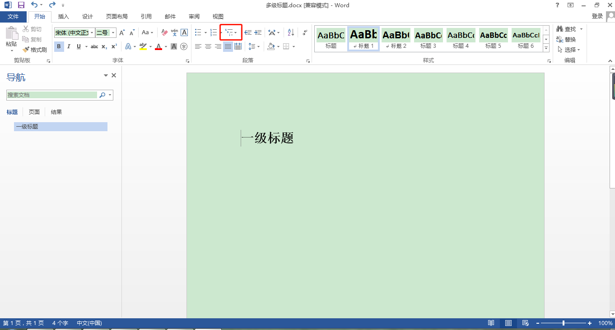Apply character shading icon
The height and width of the screenshot is (330, 615).
(x=174, y=46)
